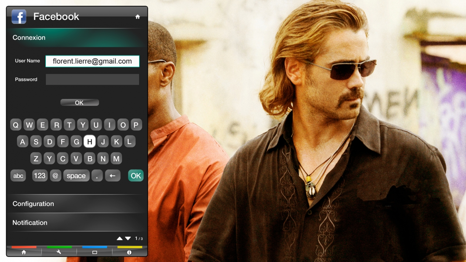The width and height of the screenshot is (466, 262).
Task: Click the down arrow page navigator
Action: pyautogui.click(x=128, y=239)
